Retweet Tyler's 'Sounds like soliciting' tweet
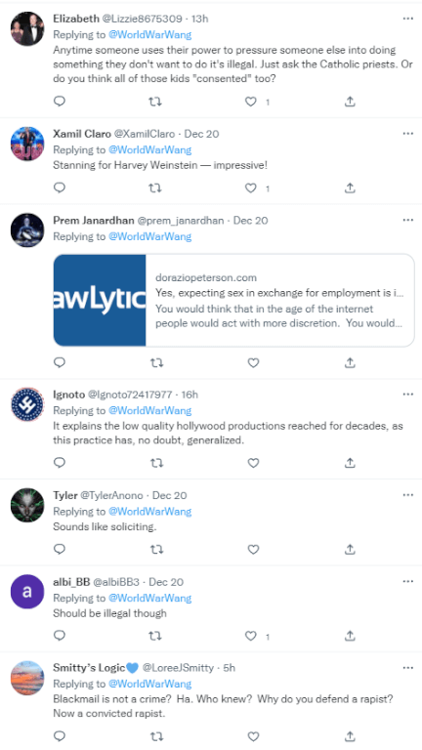 (x=155, y=549)
